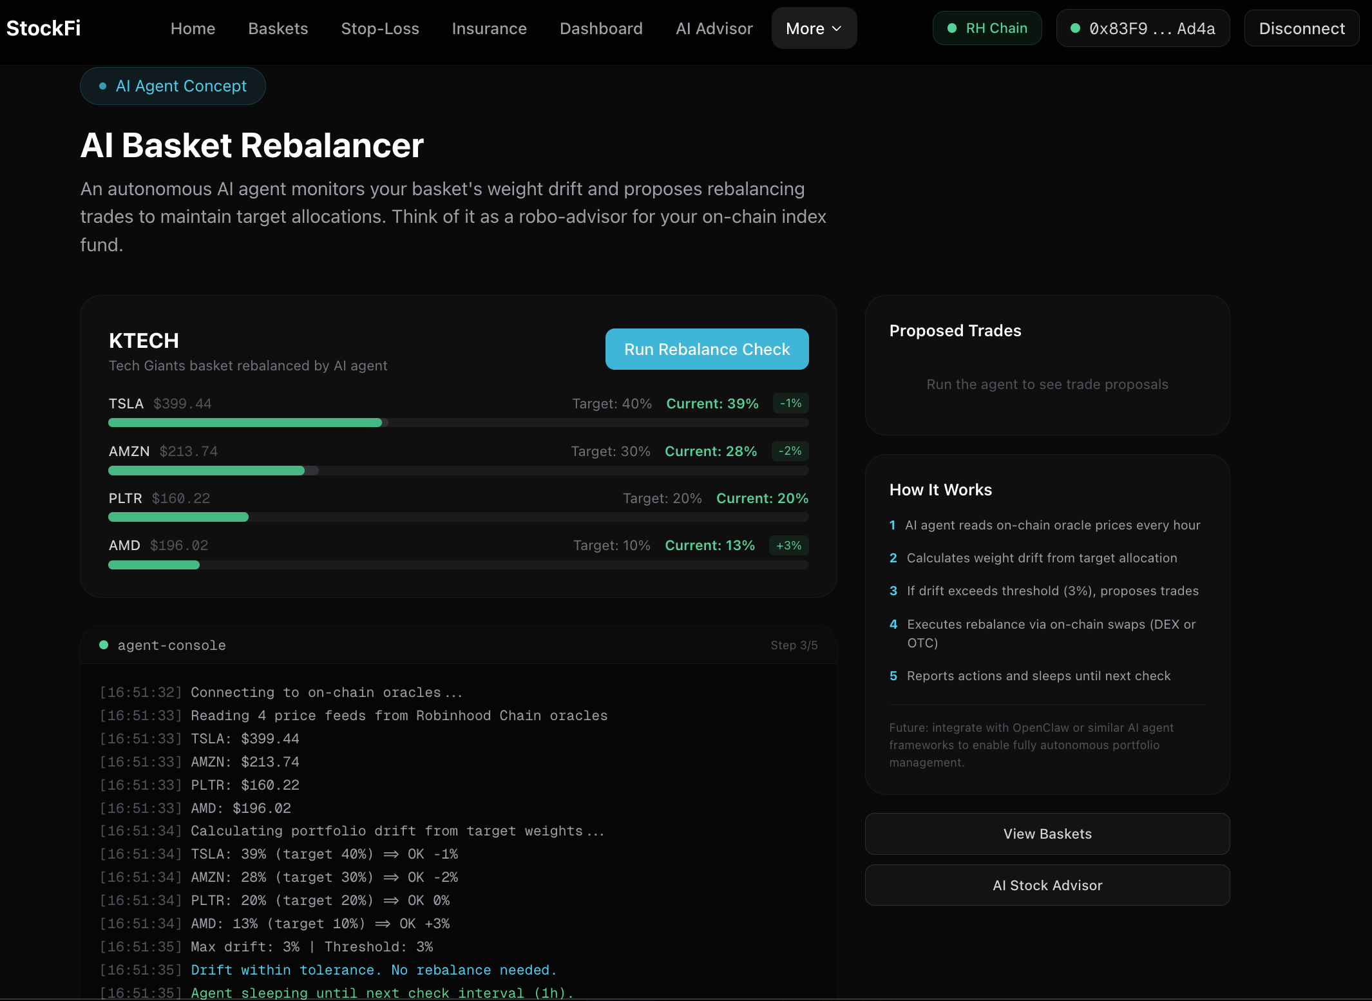Go to the Baskets page

pyautogui.click(x=278, y=28)
